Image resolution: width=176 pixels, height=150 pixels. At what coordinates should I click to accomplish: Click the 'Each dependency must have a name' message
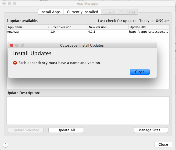tap(59, 63)
